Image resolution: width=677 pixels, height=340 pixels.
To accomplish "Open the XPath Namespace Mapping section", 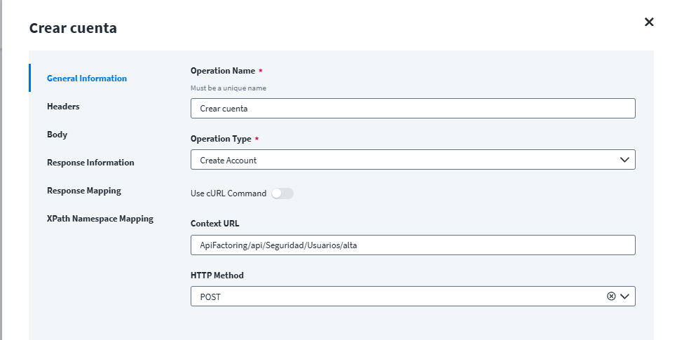I will click(x=100, y=219).
